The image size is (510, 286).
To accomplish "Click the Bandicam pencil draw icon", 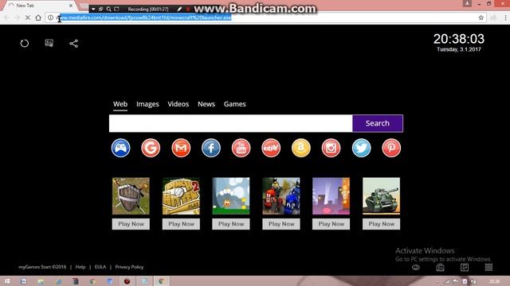I will pos(179,9).
